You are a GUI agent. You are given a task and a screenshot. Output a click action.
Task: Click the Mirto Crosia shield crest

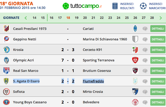[135, 92]
